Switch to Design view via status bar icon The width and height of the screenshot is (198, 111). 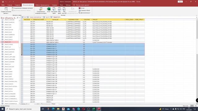(196, 106)
